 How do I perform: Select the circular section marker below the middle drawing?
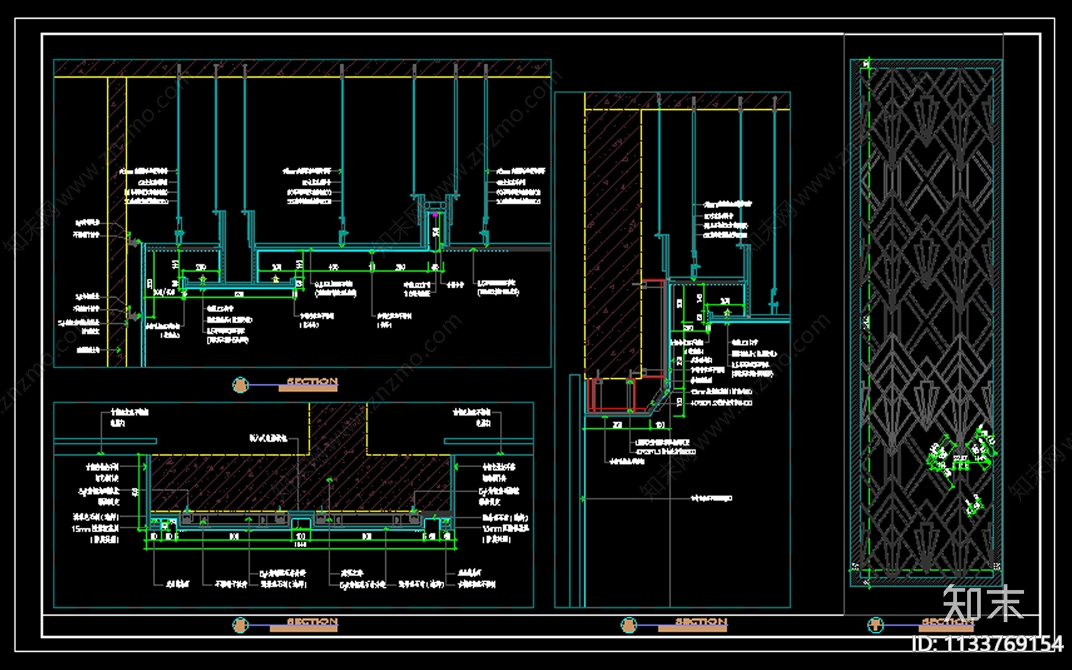point(628,625)
